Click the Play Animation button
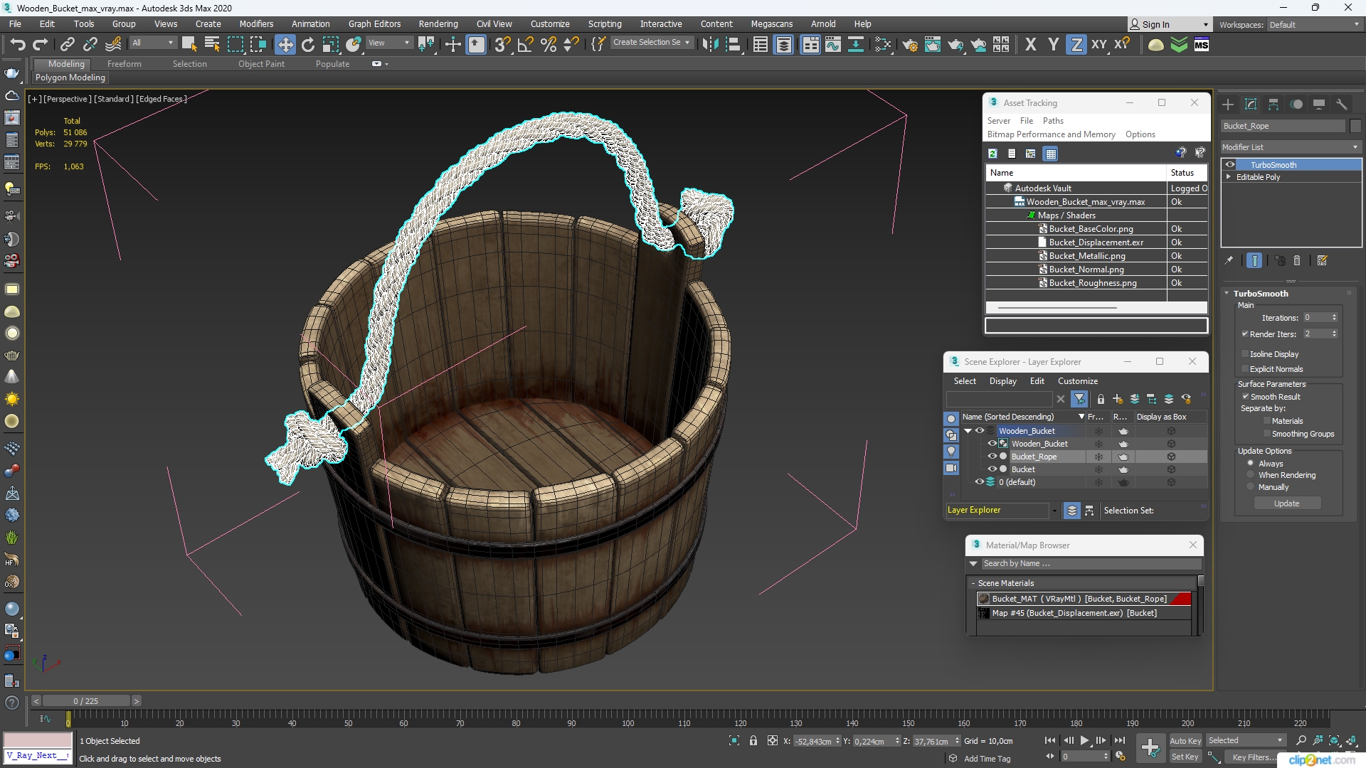1366x768 pixels. click(x=1085, y=741)
